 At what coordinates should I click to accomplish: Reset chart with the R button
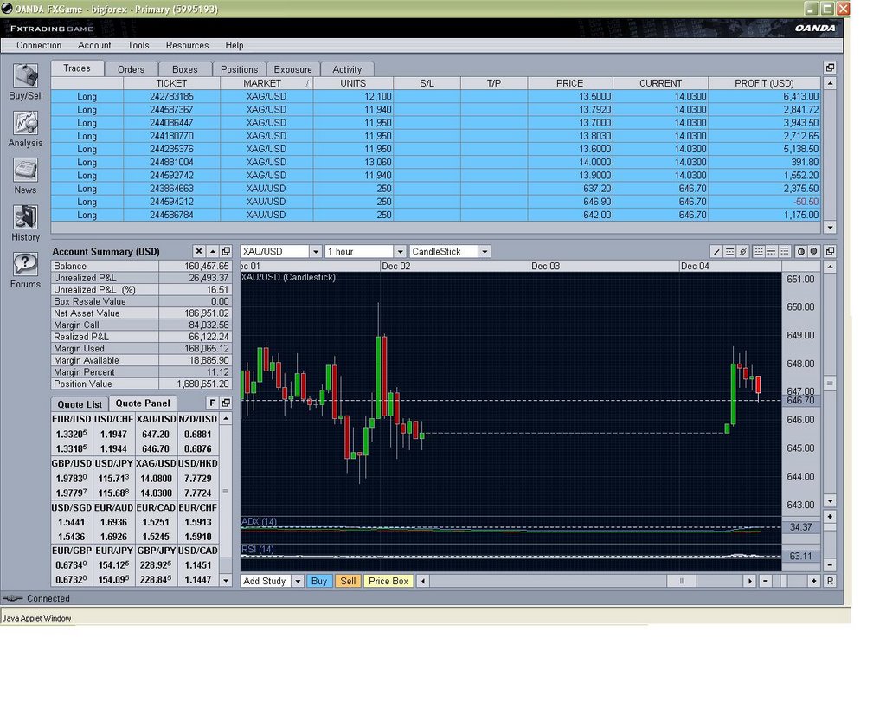pyautogui.click(x=830, y=581)
